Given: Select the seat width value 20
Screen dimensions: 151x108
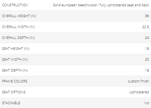Looking at the screenshot, I should [147, 60].
